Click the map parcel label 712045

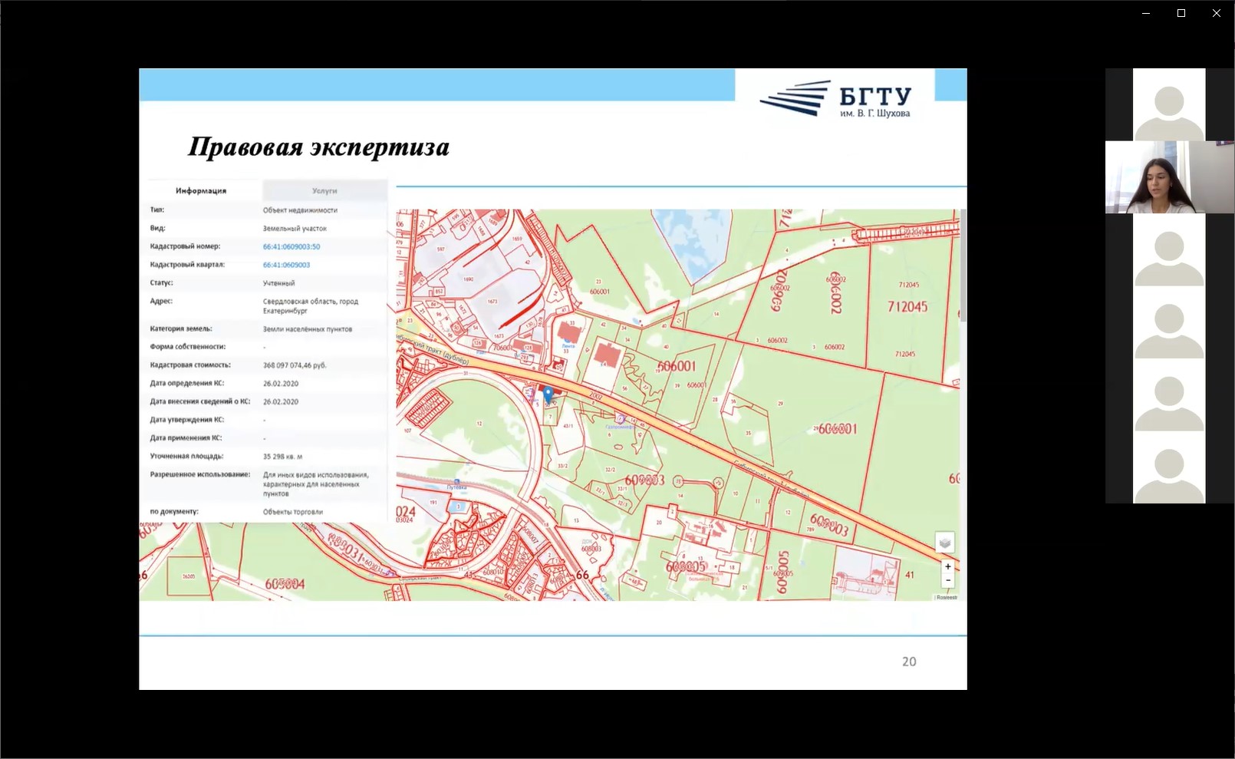pos(907,307)
